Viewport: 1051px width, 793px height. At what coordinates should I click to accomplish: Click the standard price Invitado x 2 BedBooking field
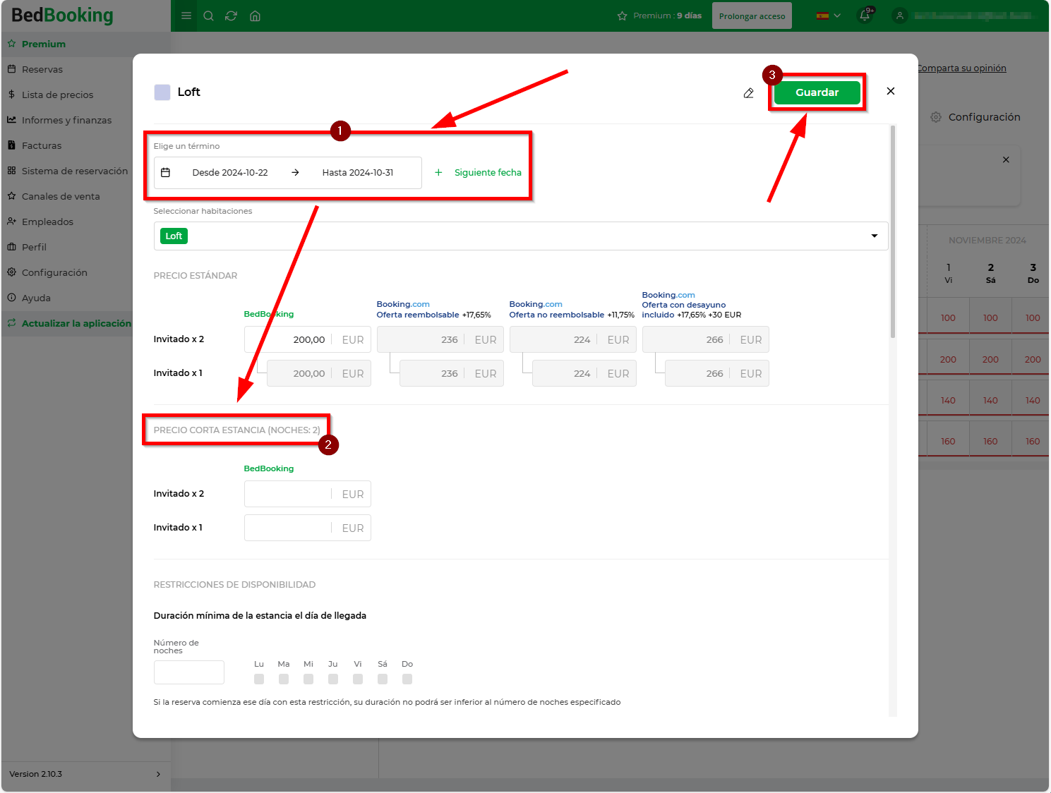tap(307, 339)
